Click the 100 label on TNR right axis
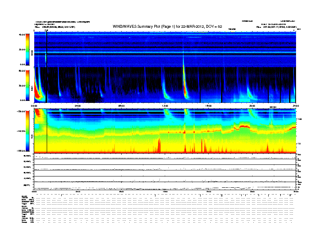The width and height of the screenshot is (319, 246). point(300,119)
